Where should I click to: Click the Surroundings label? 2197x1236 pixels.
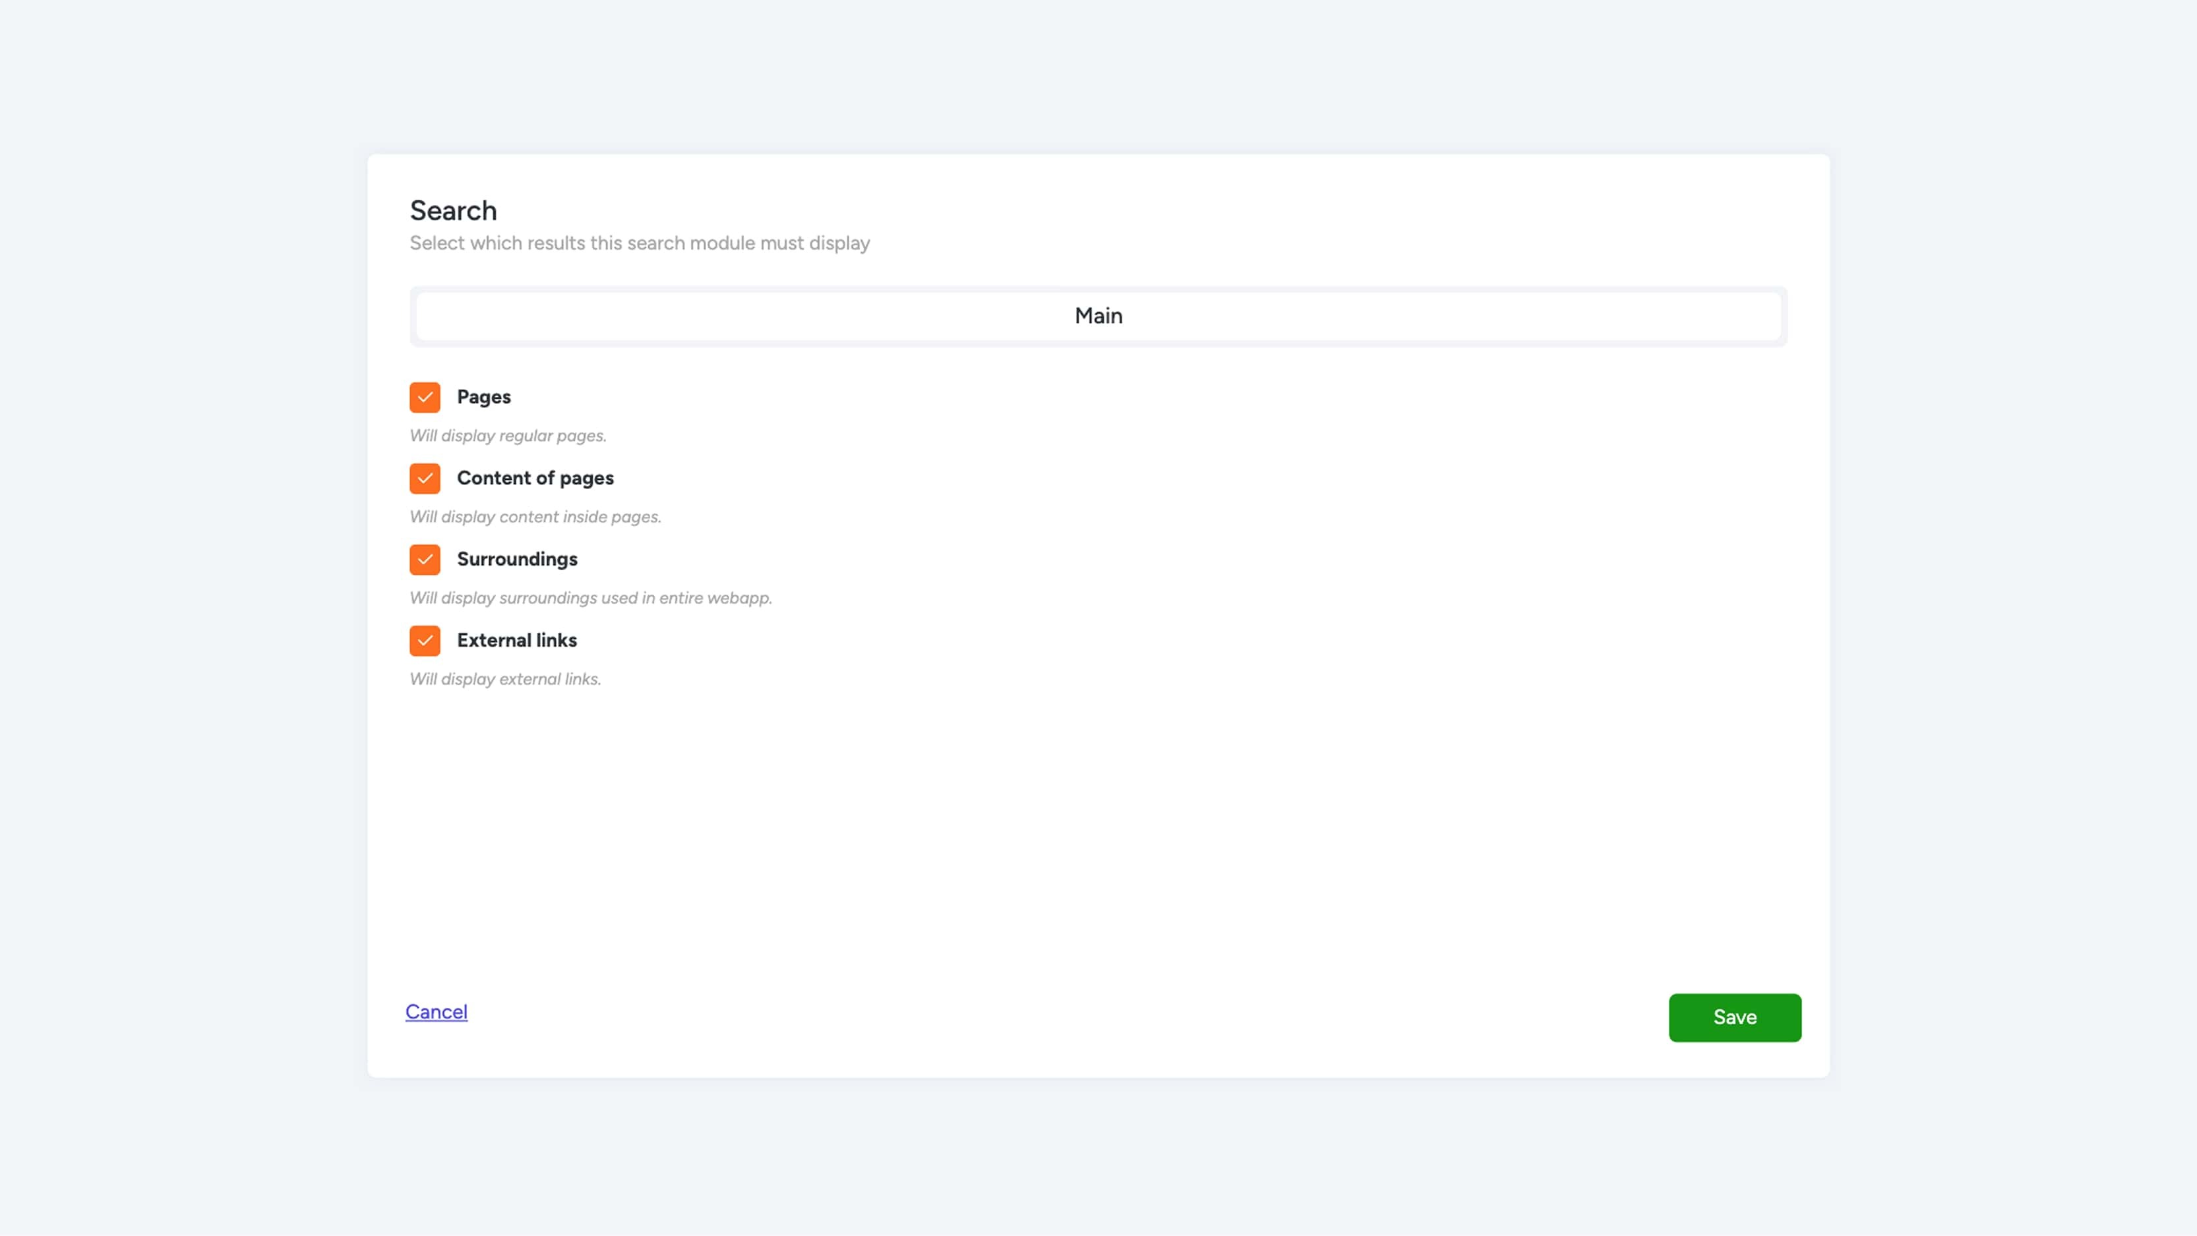point(517,559)
